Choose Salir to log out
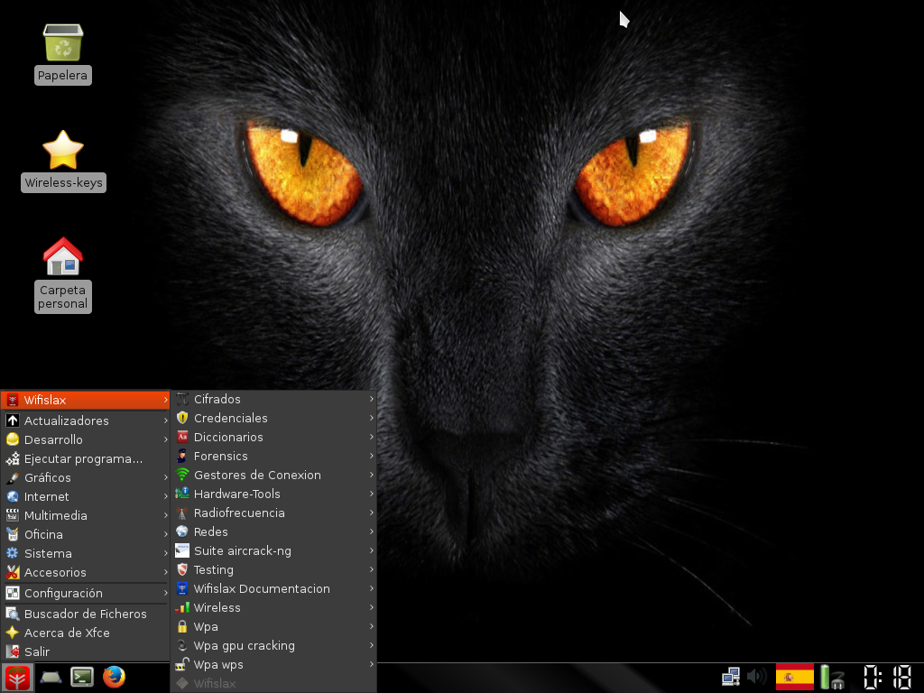This screenshot has width=924, height=693. 86,651
